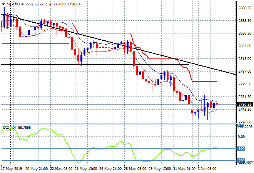
Task: Click the -200 CCI level label
Action: 241,160
